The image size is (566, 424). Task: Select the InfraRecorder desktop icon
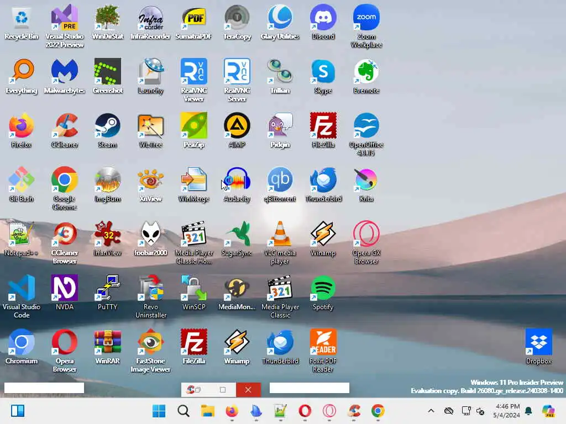150,22
